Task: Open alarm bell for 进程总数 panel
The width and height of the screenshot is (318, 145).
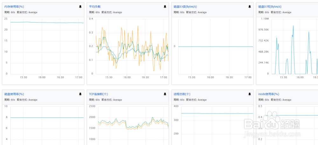Action: point(250,94)
